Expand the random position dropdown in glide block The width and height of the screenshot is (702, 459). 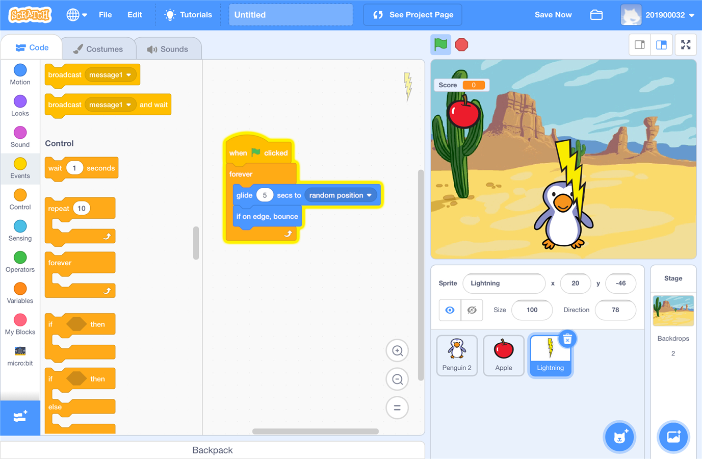click(x=369, y=195)
